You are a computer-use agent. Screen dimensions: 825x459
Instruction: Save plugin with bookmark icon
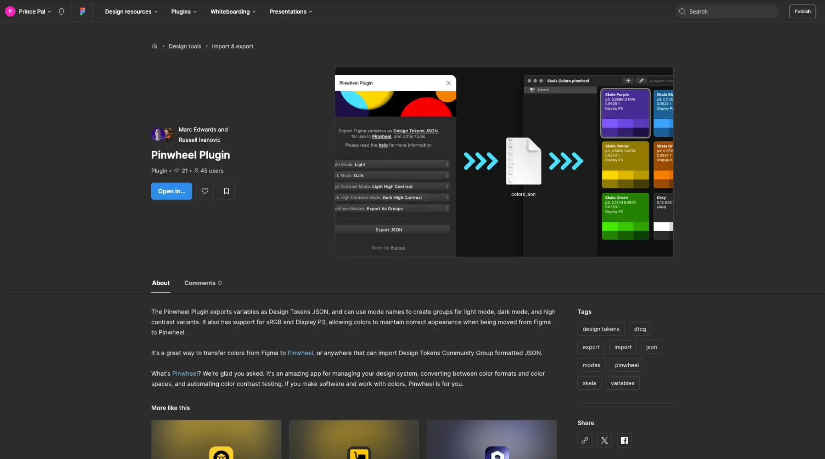point(226,191)
